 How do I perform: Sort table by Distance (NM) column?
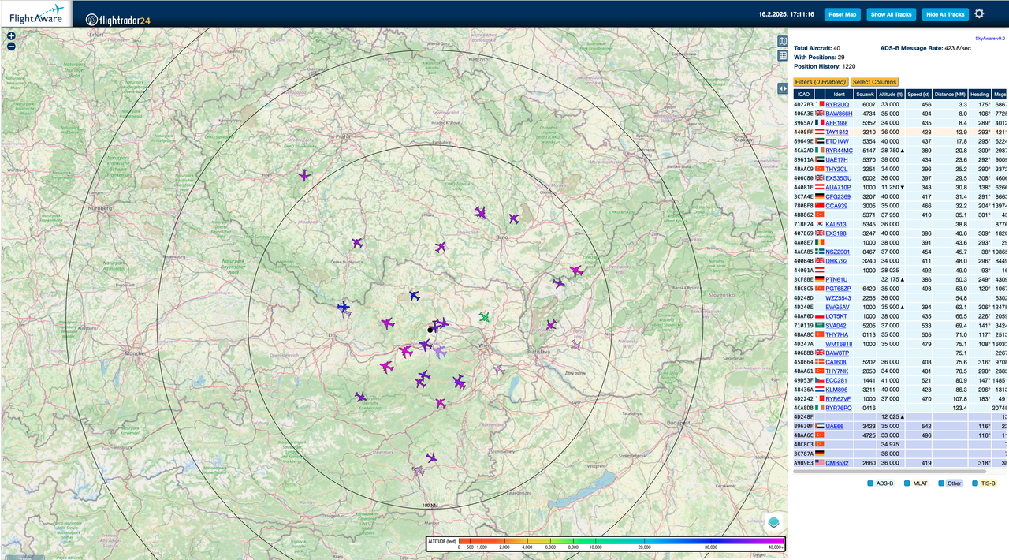pos(951,94)
